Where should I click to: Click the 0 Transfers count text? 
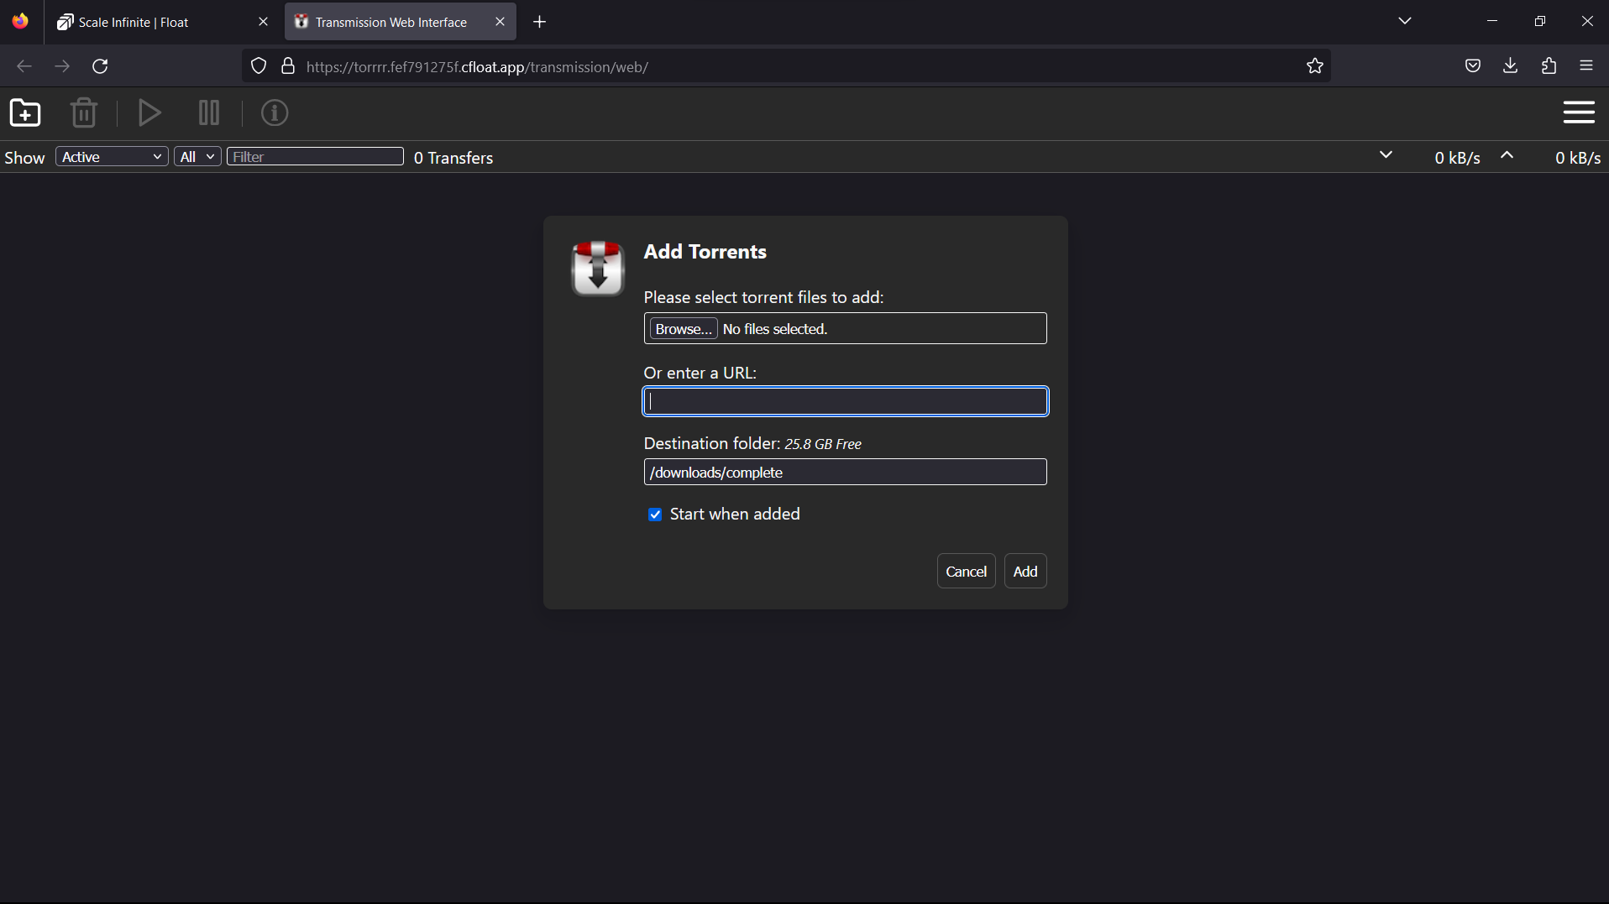tap(453, 158)
